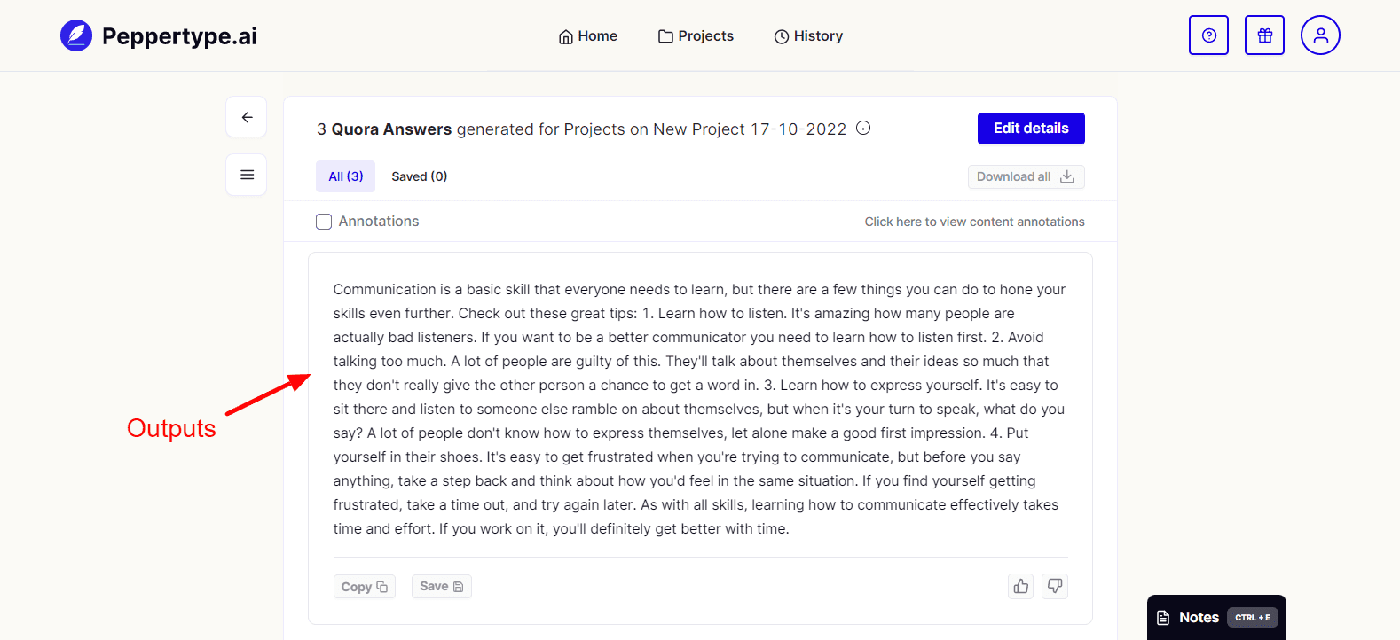Switch to the Saved (0) tab

pyautogui.click(x=420, y=176)
